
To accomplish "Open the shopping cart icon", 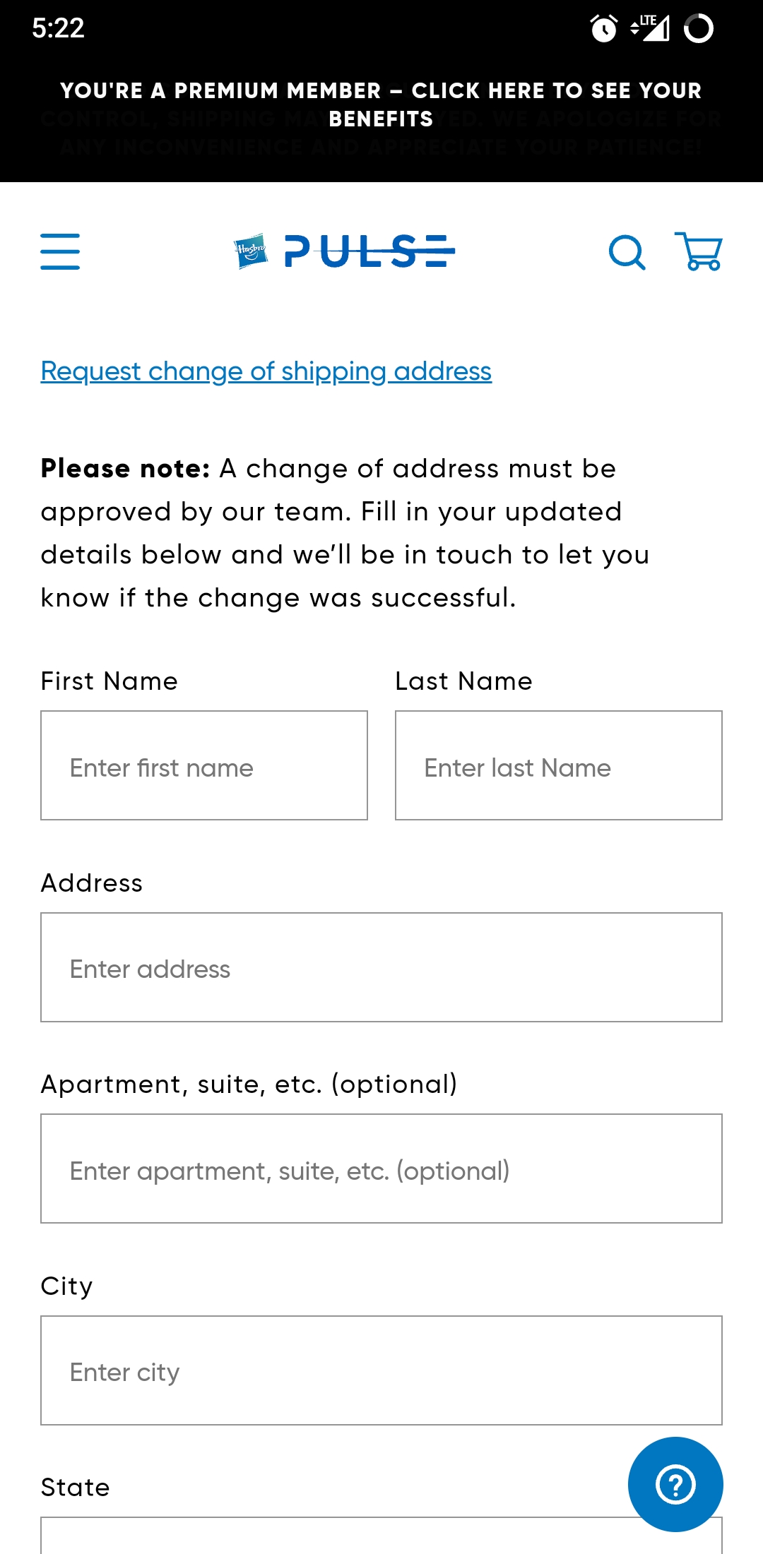I will click(699, 251).
